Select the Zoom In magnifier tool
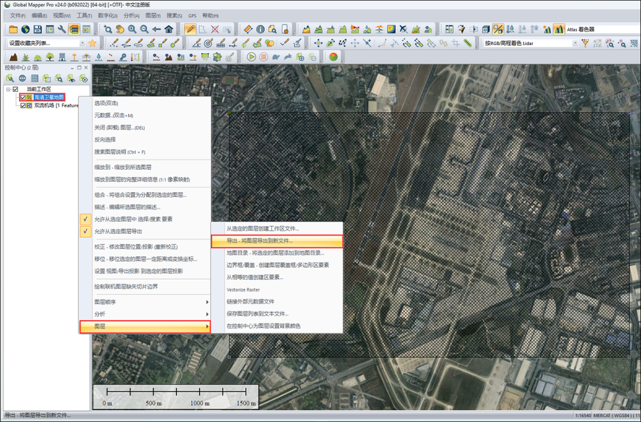The height and width of the screenshot is (422, 641). pyautogui.click(x=132, y=30)
